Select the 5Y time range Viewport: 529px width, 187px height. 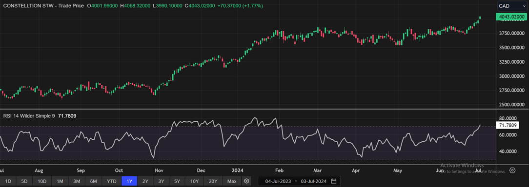click(177, 181)
